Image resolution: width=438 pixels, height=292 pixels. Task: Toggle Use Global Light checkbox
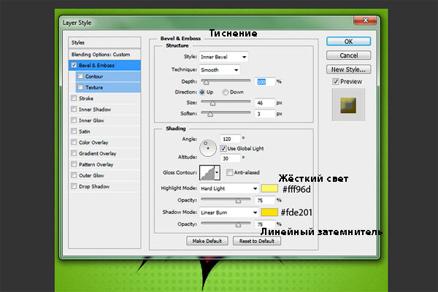[223, 148]
